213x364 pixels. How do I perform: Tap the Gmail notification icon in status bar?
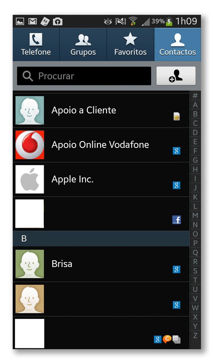[32, 21]
